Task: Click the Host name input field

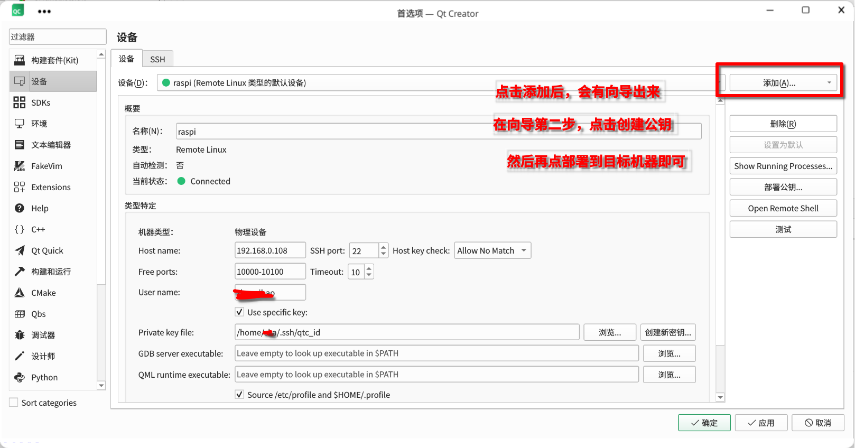Action: point(269,250)
